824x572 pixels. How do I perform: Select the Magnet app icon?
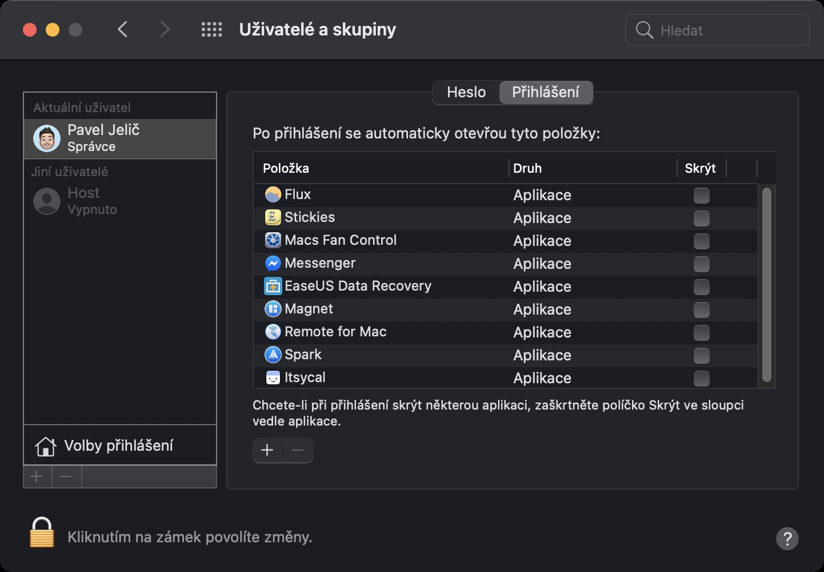[273, 309]
